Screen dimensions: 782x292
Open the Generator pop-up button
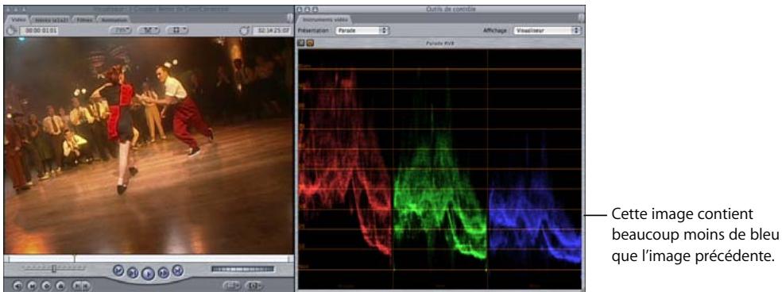254,286
